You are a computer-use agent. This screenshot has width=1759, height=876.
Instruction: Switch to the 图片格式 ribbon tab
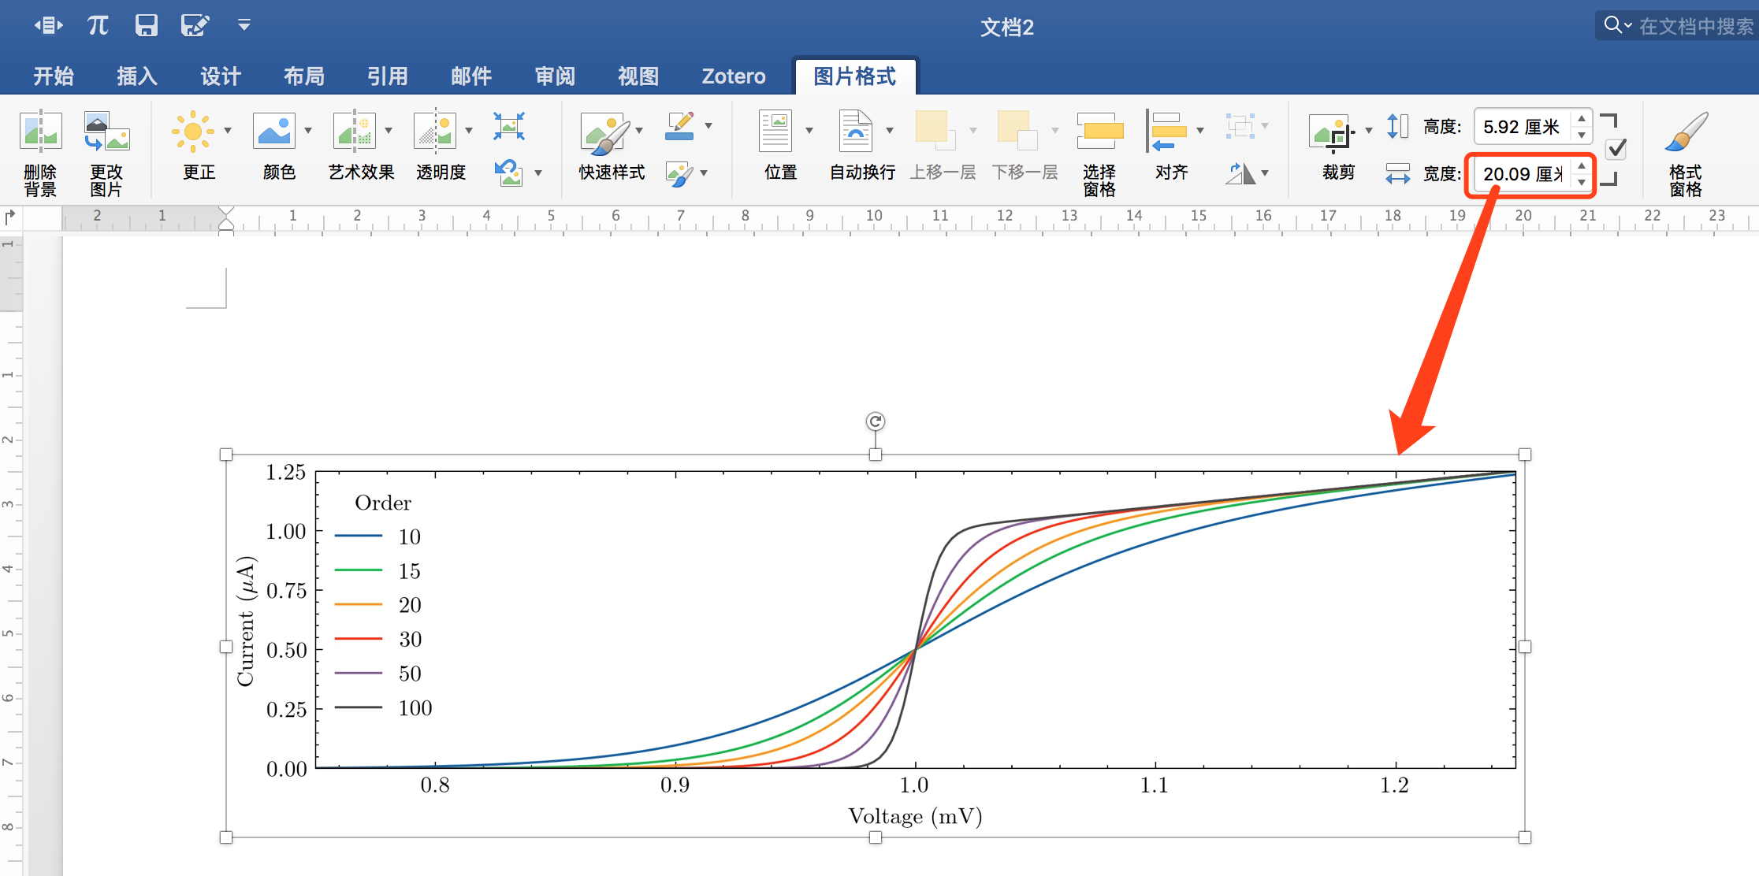click(855, 76)
